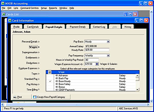Open the Taxes section
This screenshot has width=154, height=112.
[35, 74]
